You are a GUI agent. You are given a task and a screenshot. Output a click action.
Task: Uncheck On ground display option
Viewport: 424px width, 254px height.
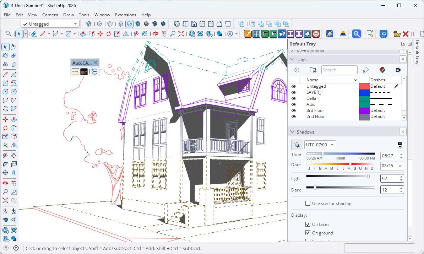click(x=308, y=233)
